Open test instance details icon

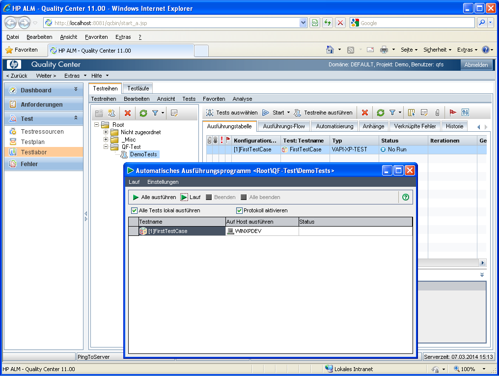coord(424,113)
